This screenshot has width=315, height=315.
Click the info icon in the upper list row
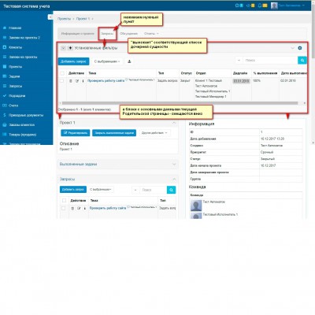[x=83, y=81]
